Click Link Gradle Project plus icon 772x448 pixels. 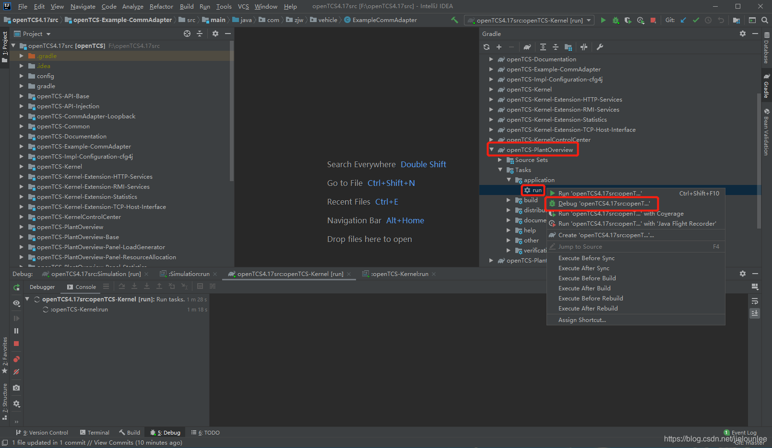tap(499, 47)
